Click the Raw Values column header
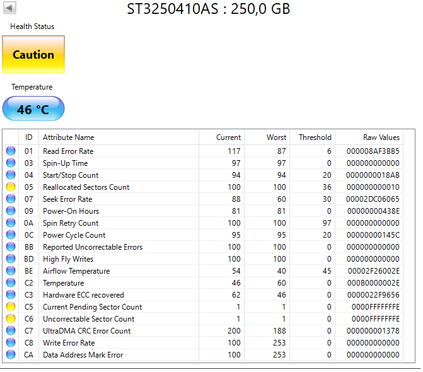This screenshot has width=423, height=372. click(x=369, y=137)
